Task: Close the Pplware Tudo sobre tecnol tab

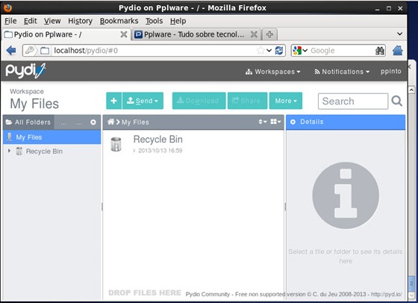Action: [x=254, y=34]
